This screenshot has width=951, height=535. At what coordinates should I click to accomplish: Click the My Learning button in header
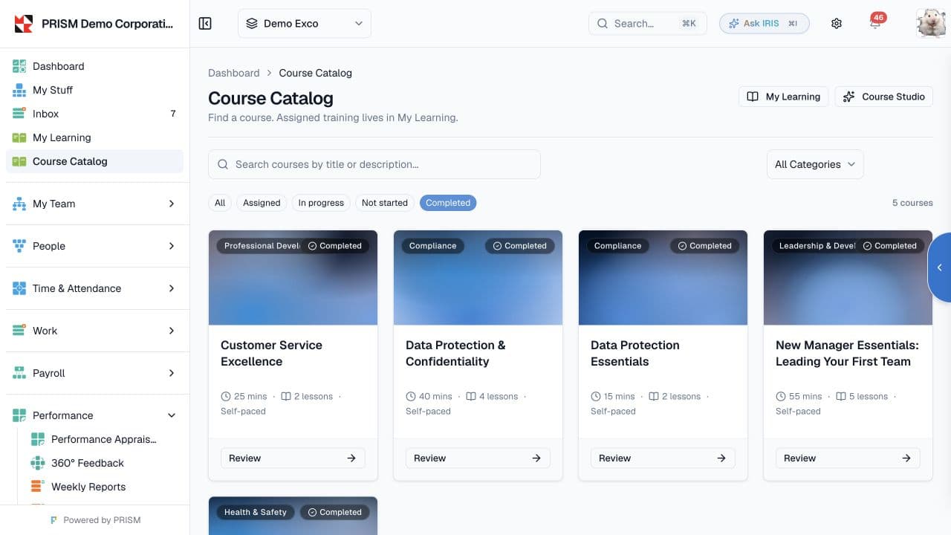(x=783, y=97)
